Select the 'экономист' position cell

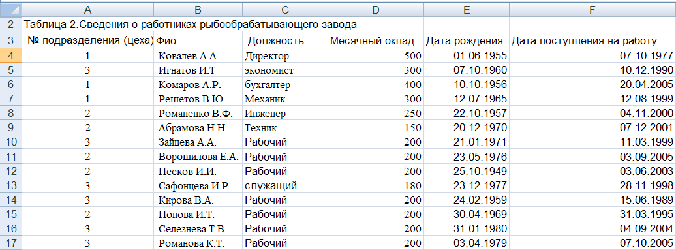(x=285, y=70)
